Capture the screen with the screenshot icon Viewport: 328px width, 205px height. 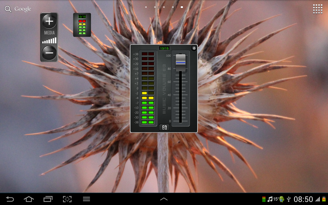click(x=67, y=199)
